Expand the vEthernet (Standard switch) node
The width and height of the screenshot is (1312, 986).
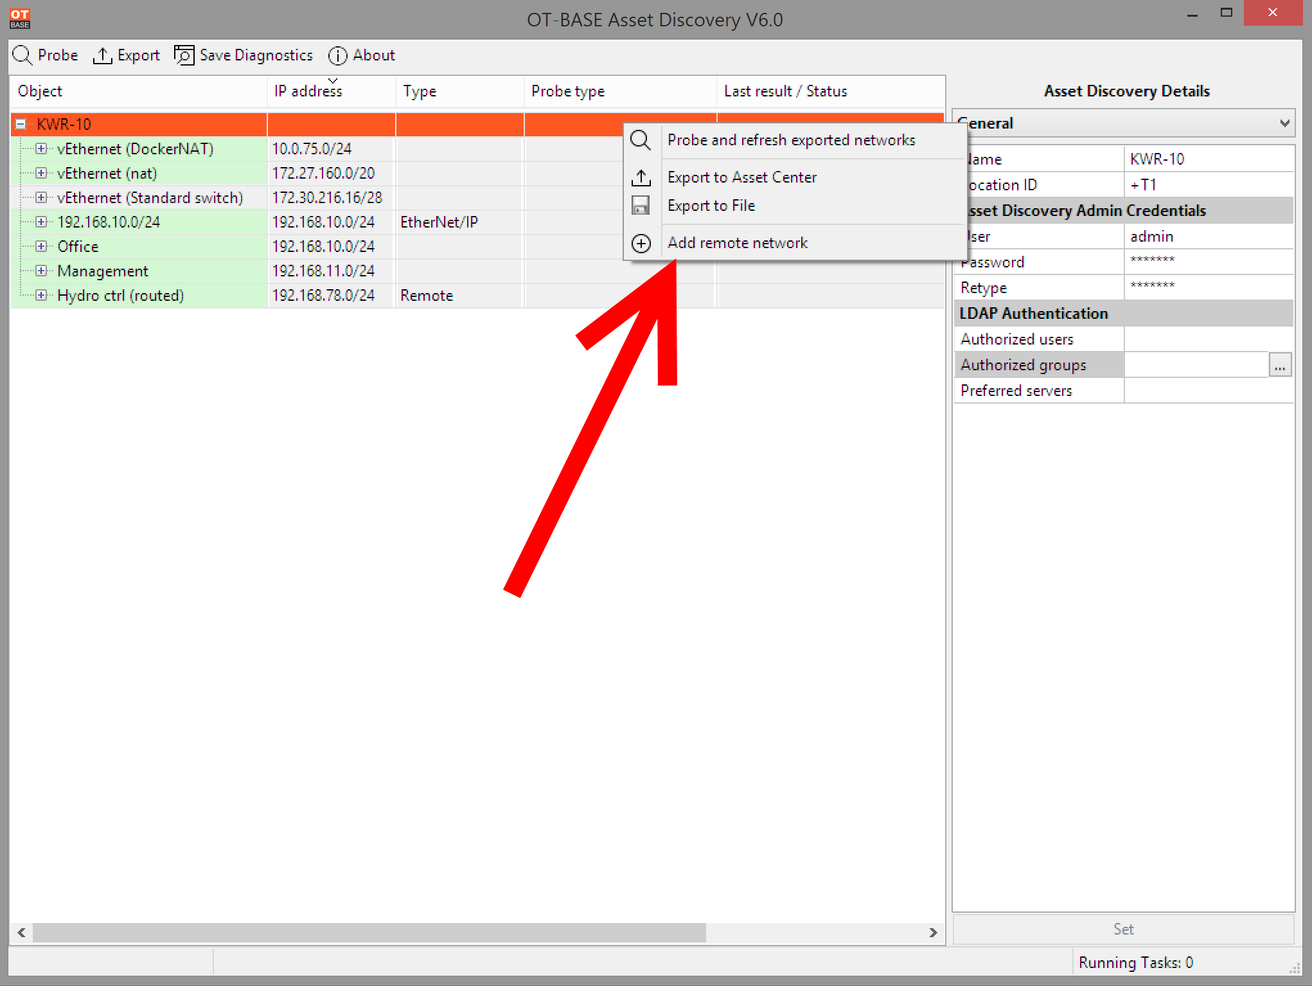click(x=41, y=197)
